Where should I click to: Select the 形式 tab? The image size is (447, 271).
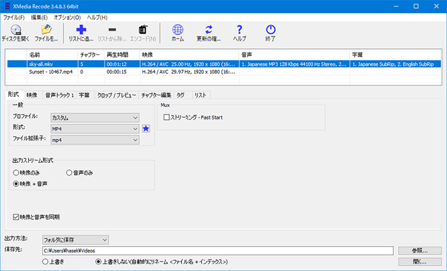13,95
